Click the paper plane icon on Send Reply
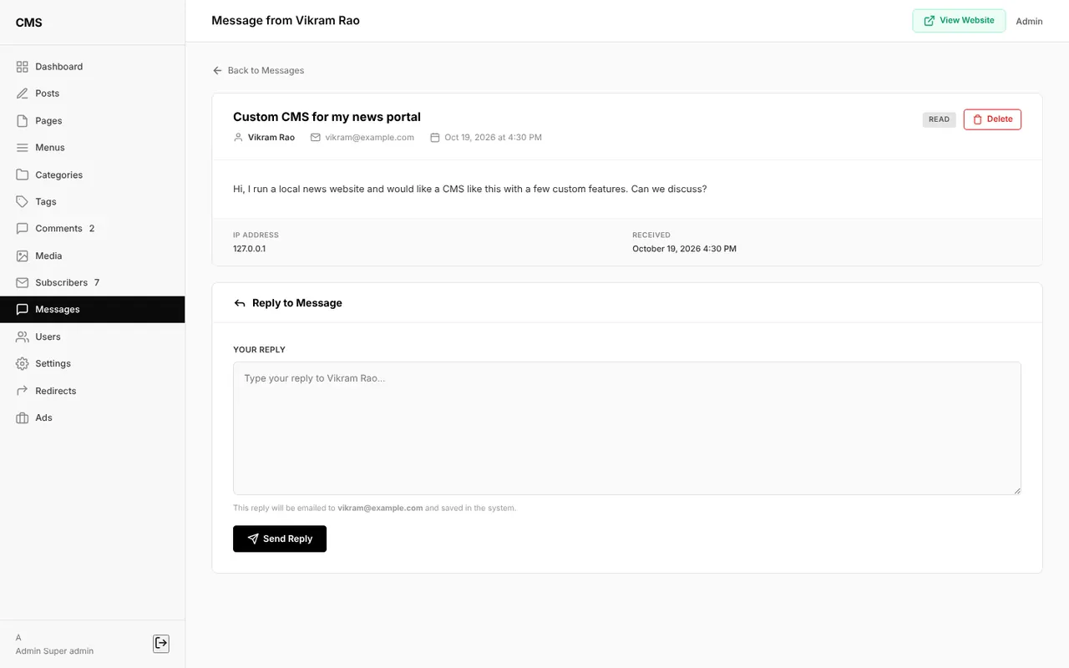The width and height of the screenshot is (1069, 668). (x=253, y=539)
